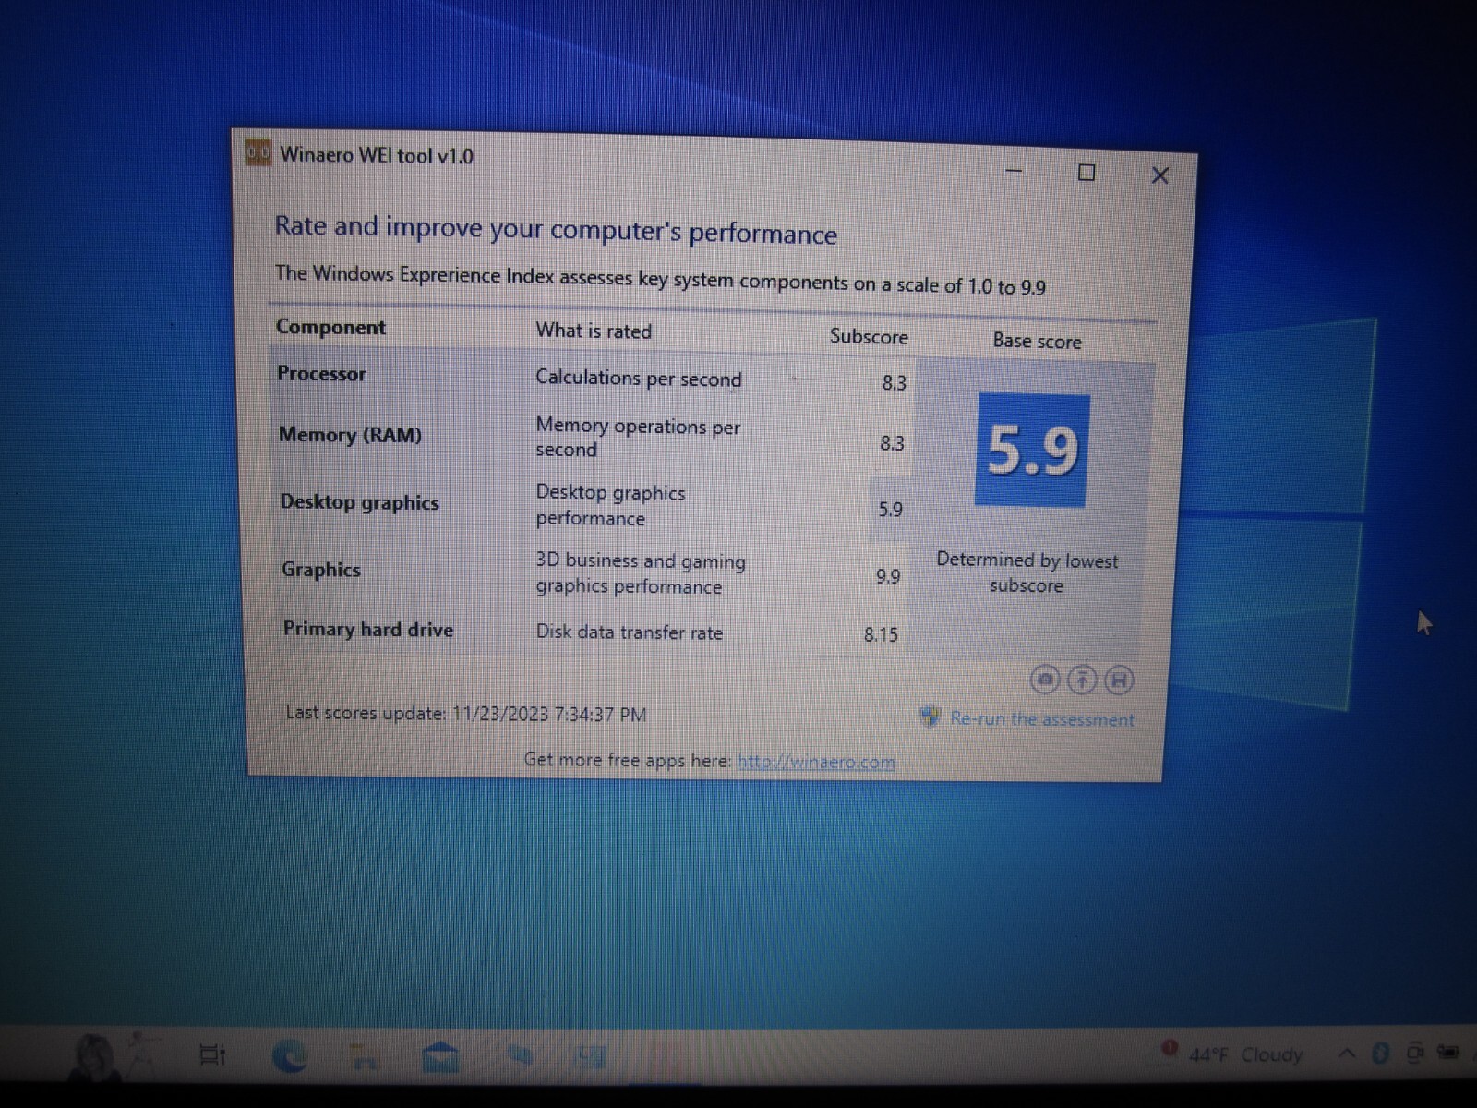Click the battery tray icon
The image size is (1477, 1108).
tap(1449, 1053)
